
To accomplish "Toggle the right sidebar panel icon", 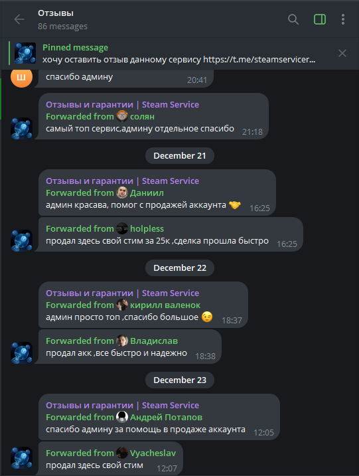I will tap(320, 19).
